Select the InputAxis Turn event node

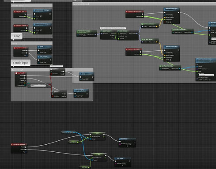tap(20, 14)
